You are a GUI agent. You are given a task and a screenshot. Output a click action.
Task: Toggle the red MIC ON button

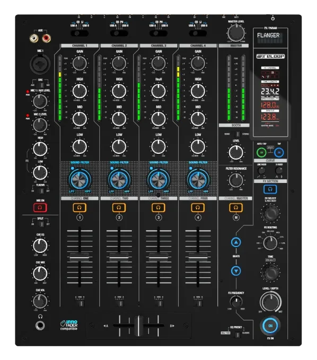coord(40,207)
